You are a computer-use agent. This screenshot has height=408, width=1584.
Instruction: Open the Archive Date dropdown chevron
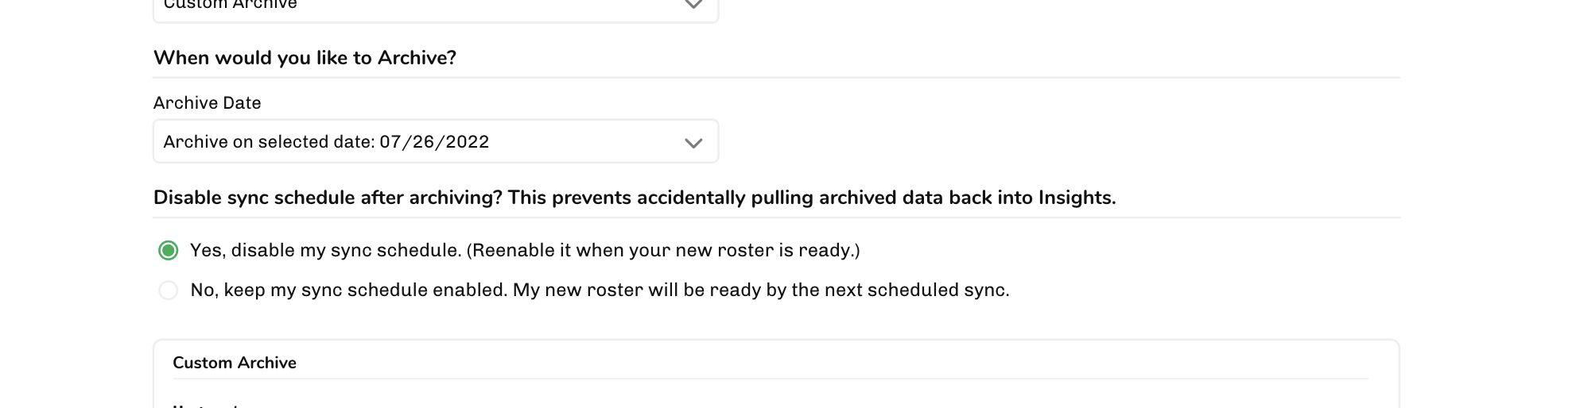(693, 143)
